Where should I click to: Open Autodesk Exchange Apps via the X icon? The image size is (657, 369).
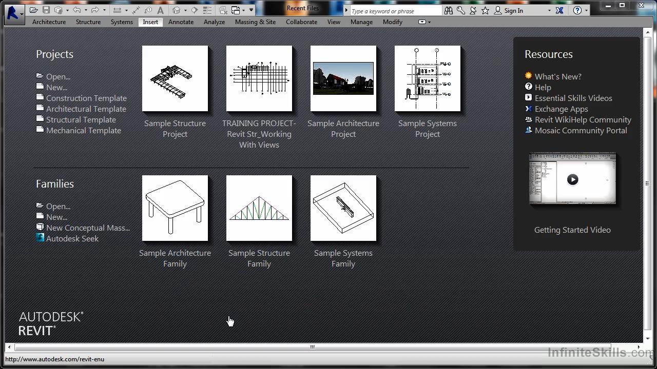558,10
